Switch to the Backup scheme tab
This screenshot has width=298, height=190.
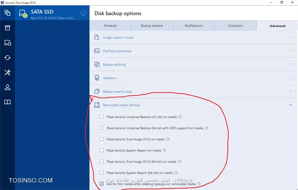pos(152,26)
